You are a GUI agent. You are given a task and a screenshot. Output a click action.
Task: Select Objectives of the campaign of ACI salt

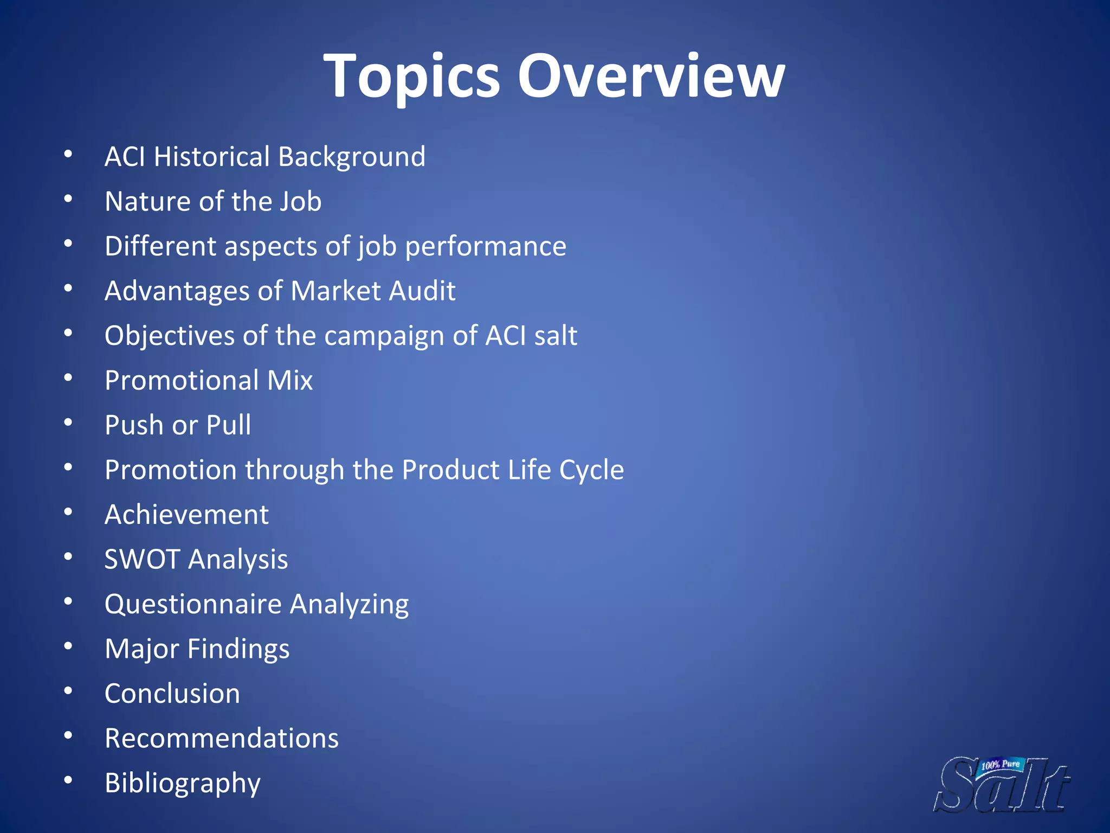click(x=341, y=336)
